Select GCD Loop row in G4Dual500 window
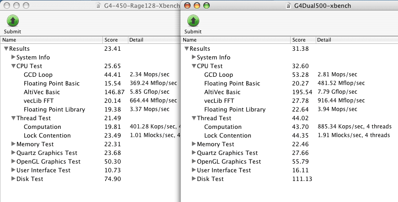The height and width of the screenshot is (202, 398). click(x=290, y=74)
